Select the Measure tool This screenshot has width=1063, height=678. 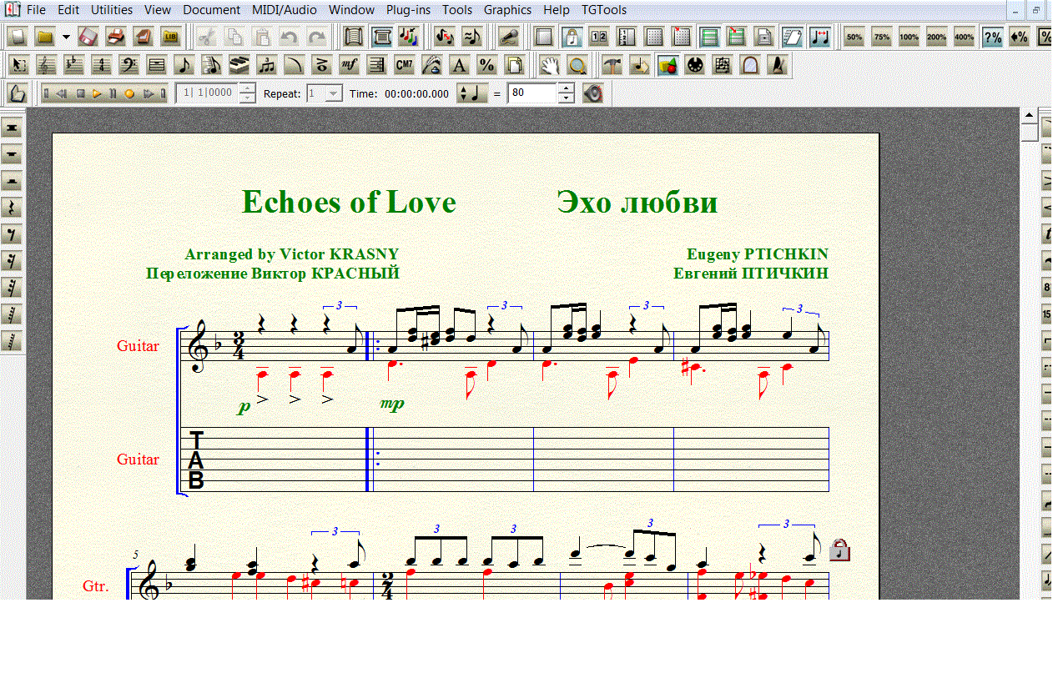[157, 65]
